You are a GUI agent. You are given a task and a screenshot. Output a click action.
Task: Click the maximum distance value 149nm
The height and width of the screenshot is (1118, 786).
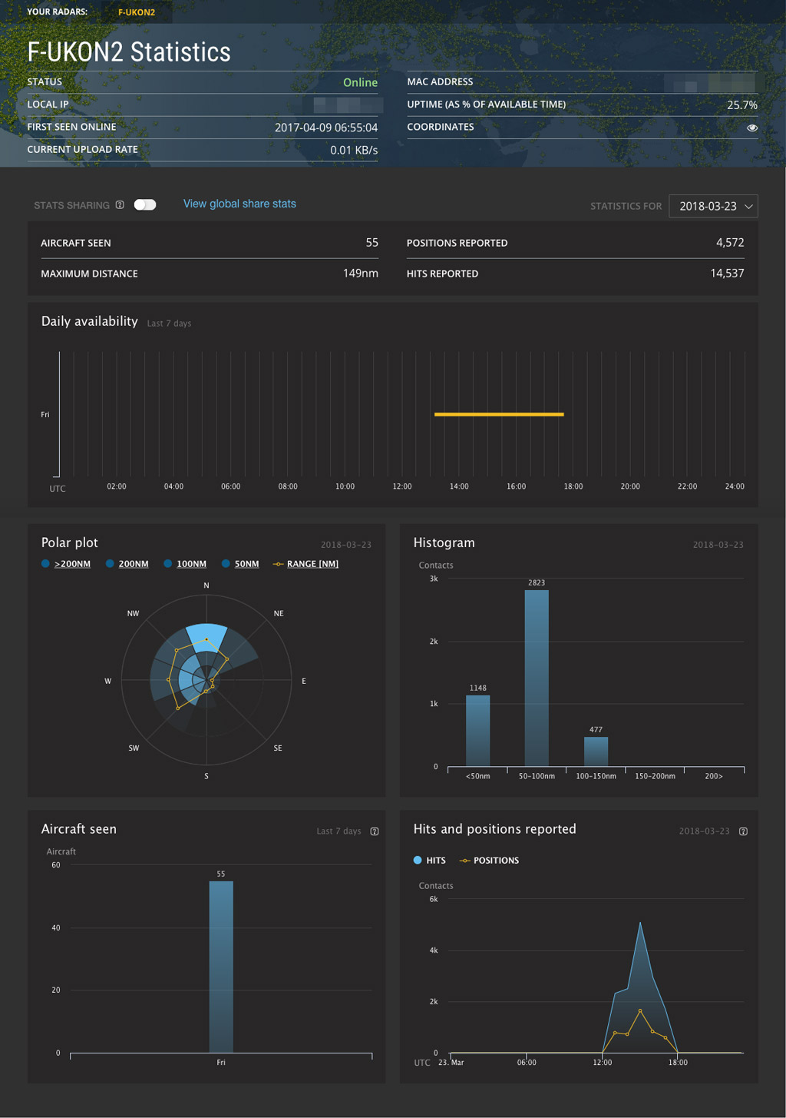click(x=361, y=274)
